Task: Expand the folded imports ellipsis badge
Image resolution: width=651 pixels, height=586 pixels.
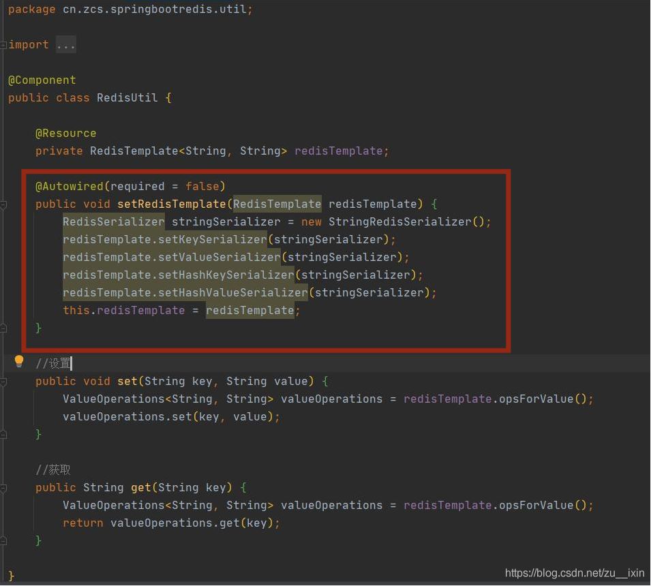Action: pos(65,44)
